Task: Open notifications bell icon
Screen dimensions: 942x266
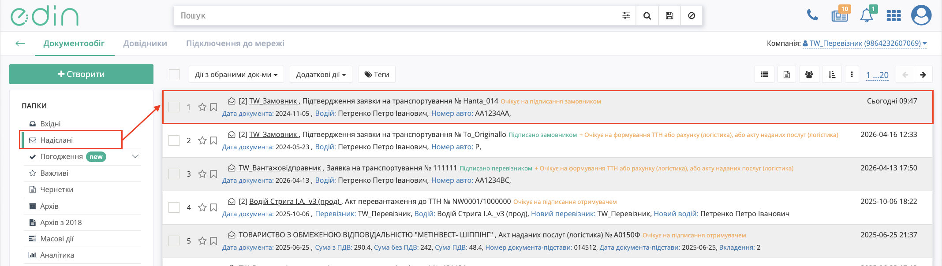Action: [x=867, y=15]
